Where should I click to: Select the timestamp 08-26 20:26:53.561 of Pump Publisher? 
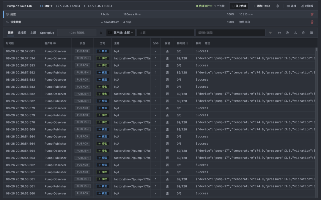pyautogui.click(x=21, y=186)
